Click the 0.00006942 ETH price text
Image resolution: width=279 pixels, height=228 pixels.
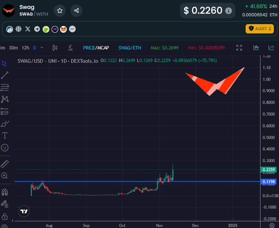(260, 15)
